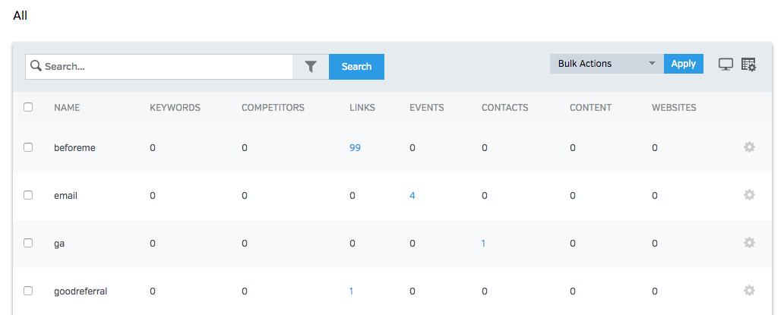
Task: Open the Bulk Actions dropdown
Action: 605,64
